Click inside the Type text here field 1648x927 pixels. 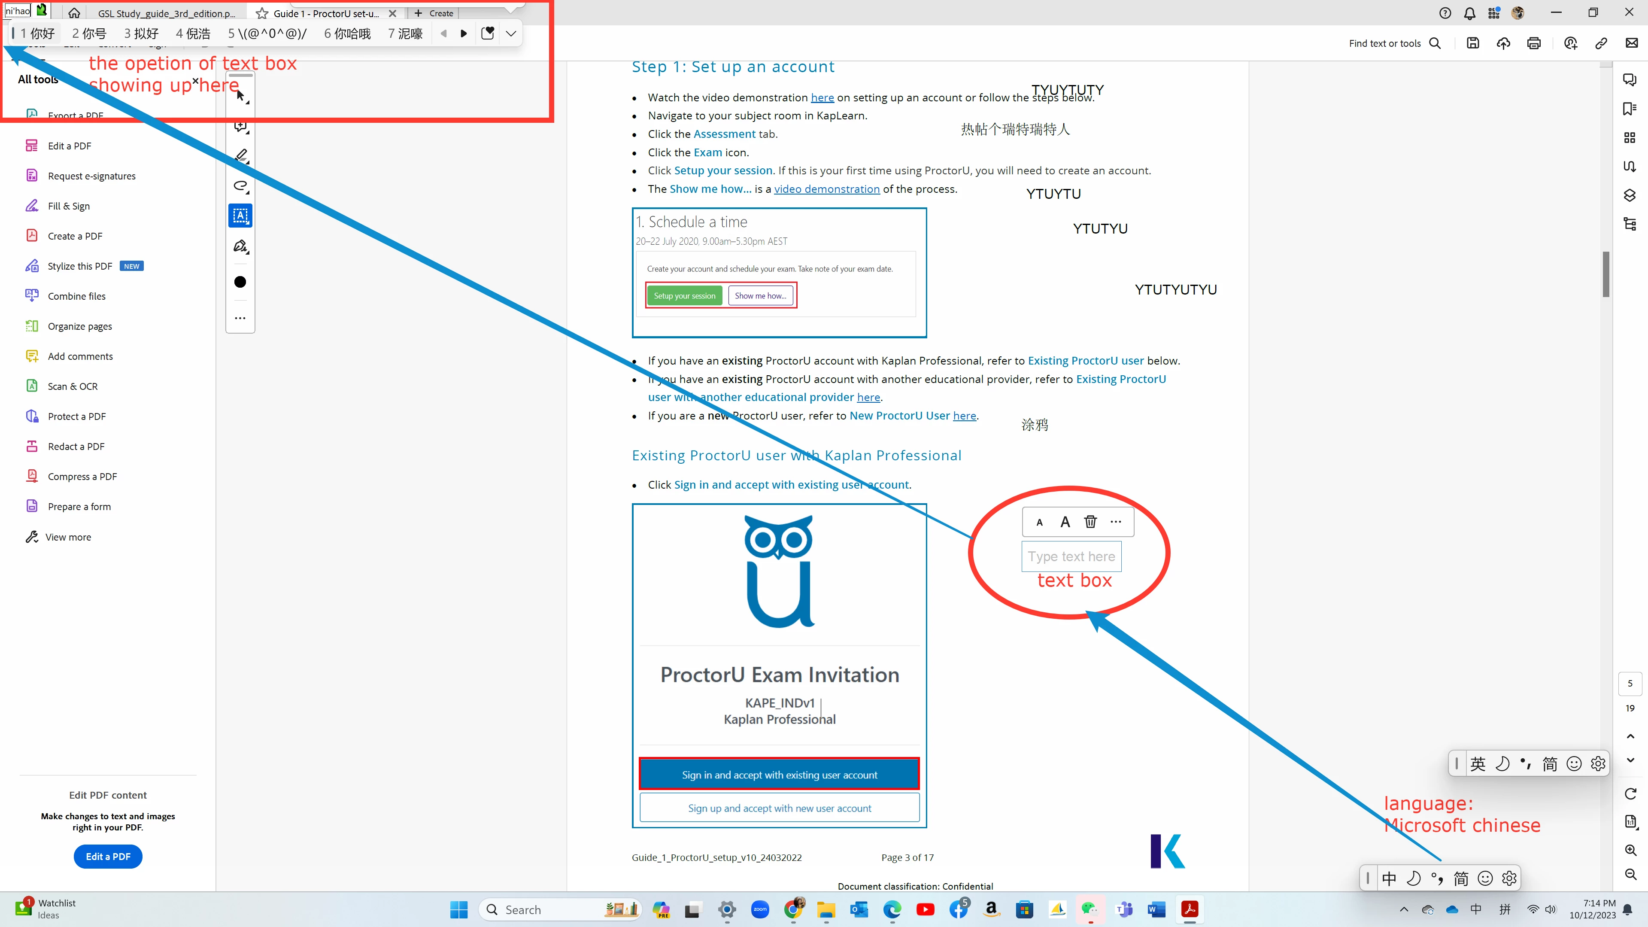pyautogui.click(x=1071, y=556)
